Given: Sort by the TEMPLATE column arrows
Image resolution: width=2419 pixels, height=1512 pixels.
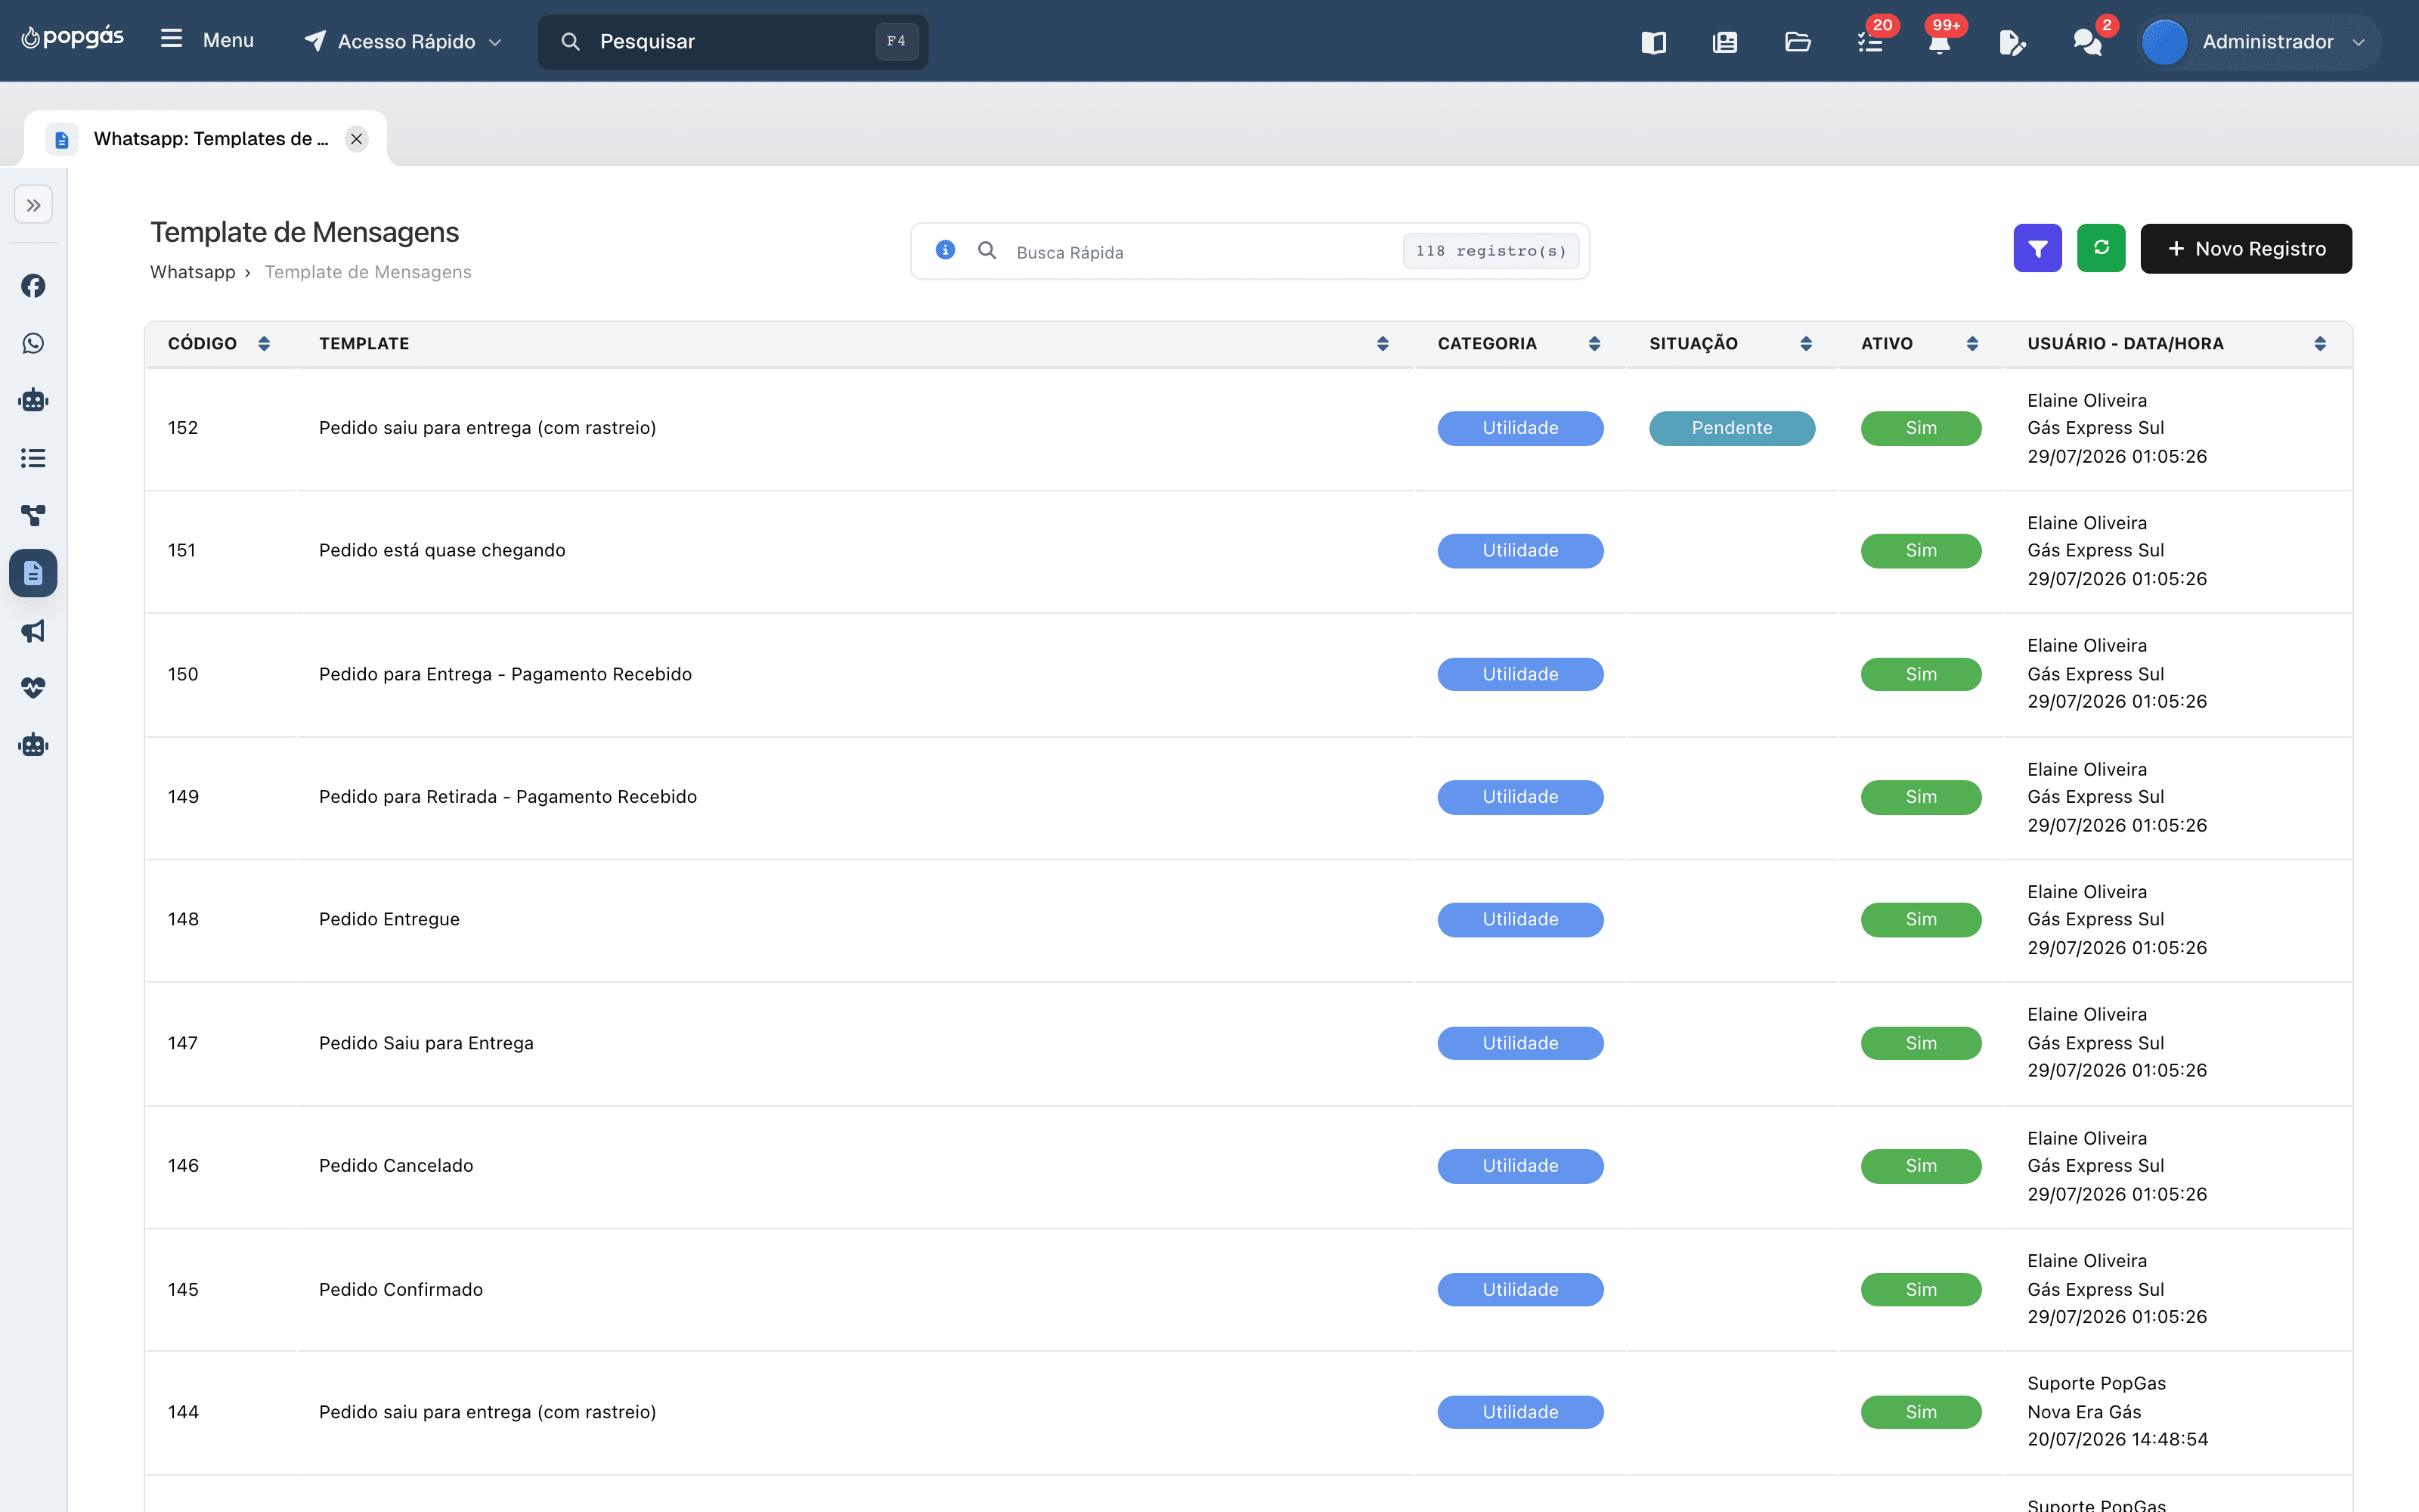Looking at the screenshot, I should tap(1383, 344).
